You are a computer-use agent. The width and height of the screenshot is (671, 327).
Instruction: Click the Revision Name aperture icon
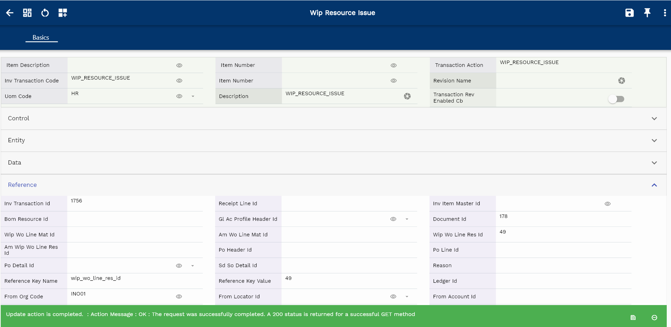tap(621, 81)
